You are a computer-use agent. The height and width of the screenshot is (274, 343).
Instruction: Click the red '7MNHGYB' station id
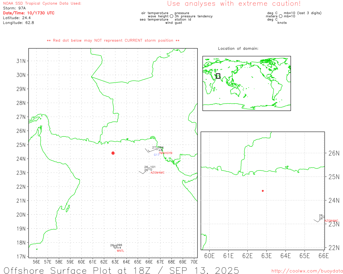(x=165, y=153)
